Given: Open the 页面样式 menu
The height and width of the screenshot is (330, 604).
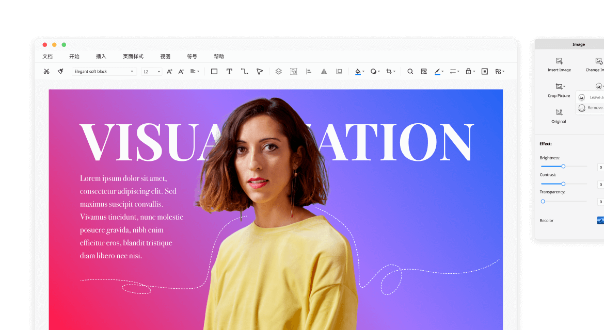Looking at the screenshot, I should [x=133, y=57].
